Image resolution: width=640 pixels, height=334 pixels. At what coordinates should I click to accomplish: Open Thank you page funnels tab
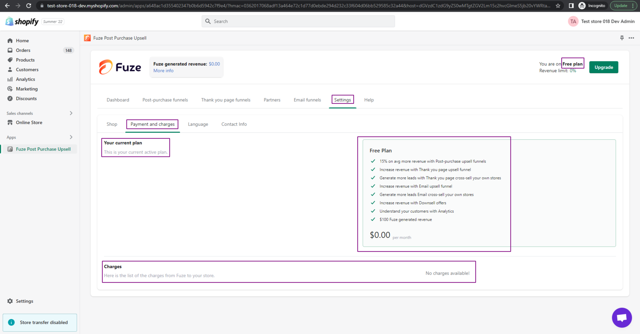coord(226,100)
